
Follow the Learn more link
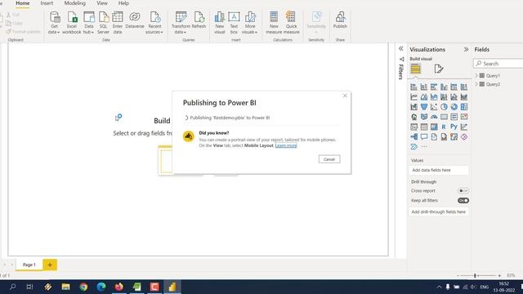click(x=286, y=145)
